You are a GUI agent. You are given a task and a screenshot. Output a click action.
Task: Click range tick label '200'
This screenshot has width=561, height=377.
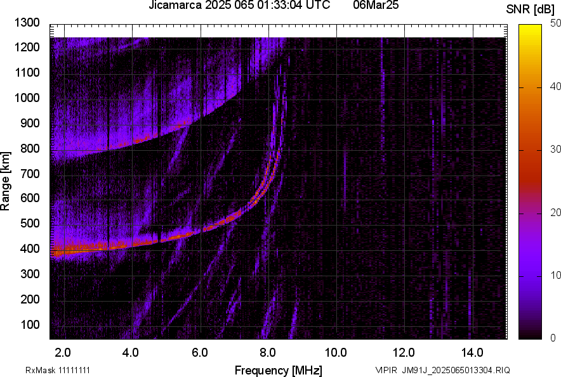[30, 299]
